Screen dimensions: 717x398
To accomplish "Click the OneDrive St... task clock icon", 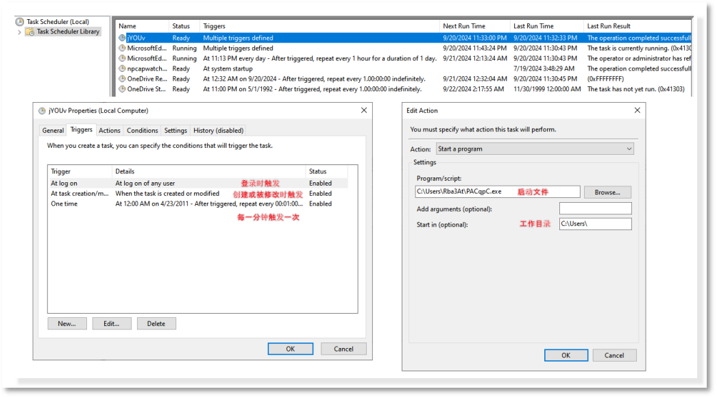I will pyautogui.click(x=122, y=89).
